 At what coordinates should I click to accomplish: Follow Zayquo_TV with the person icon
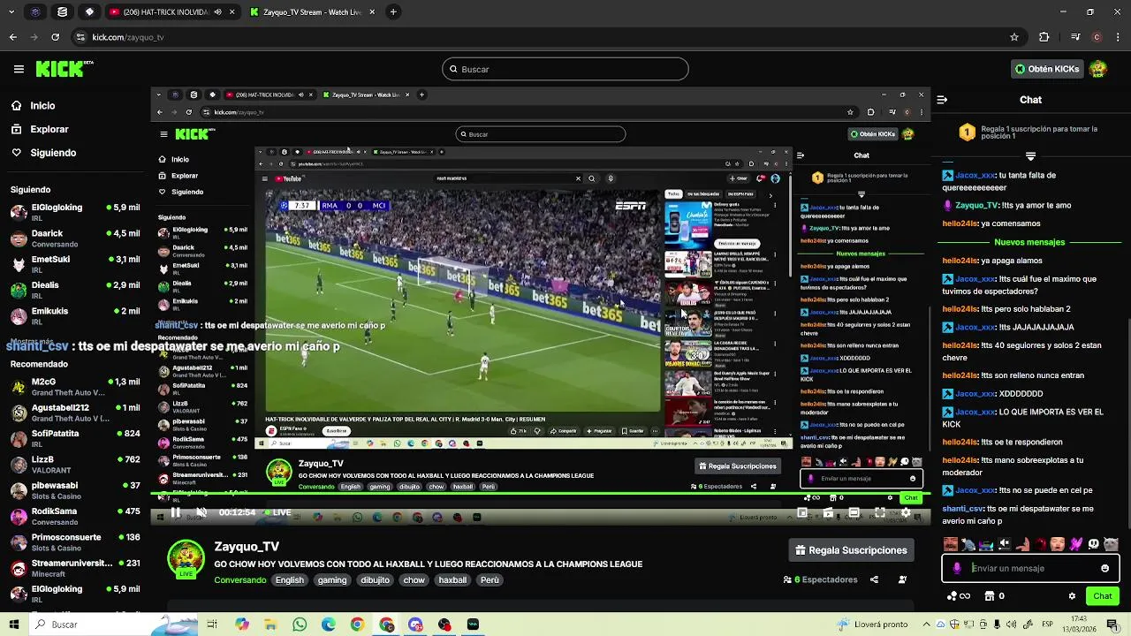click(x=902, y=579)
